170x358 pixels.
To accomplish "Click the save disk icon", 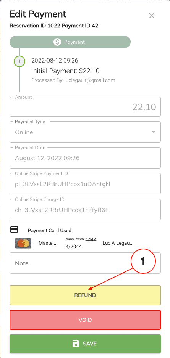I will [x=76, y=344].
